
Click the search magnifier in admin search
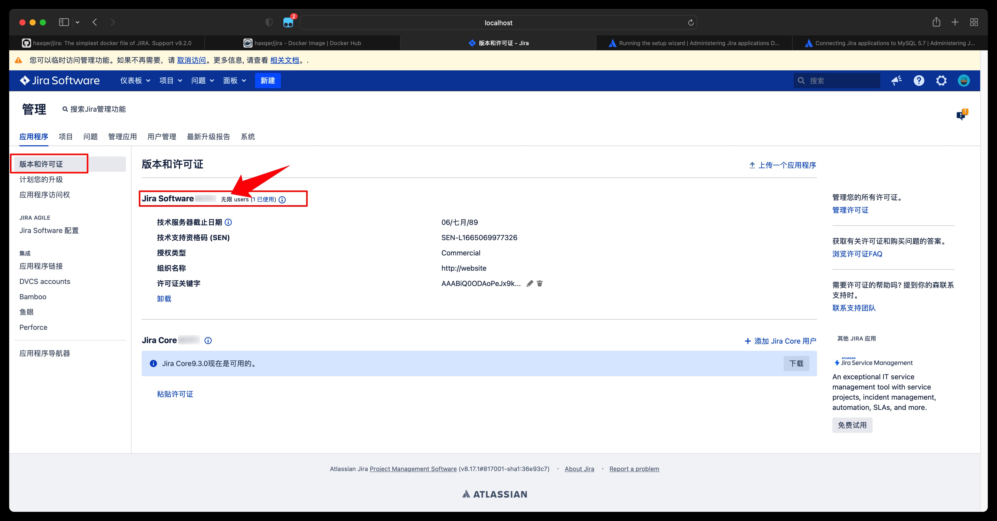(x=65, y=110)
